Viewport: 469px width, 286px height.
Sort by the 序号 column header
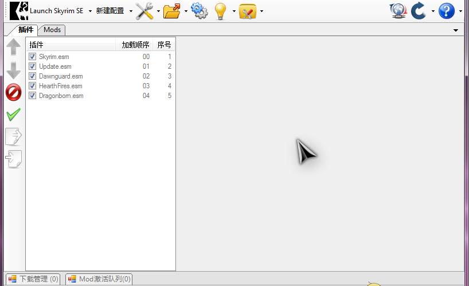point(164,45)
